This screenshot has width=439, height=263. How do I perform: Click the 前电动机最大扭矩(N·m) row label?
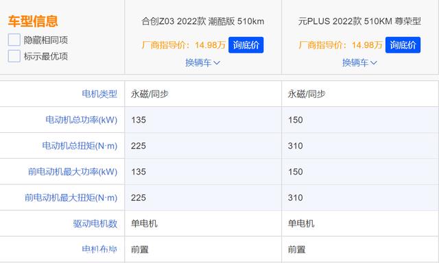[x=71, y=198]
